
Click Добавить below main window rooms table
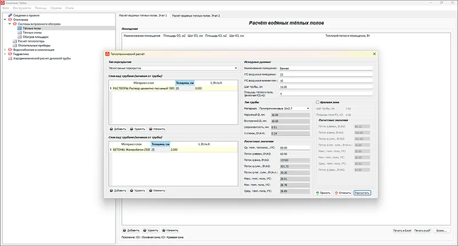131,230
